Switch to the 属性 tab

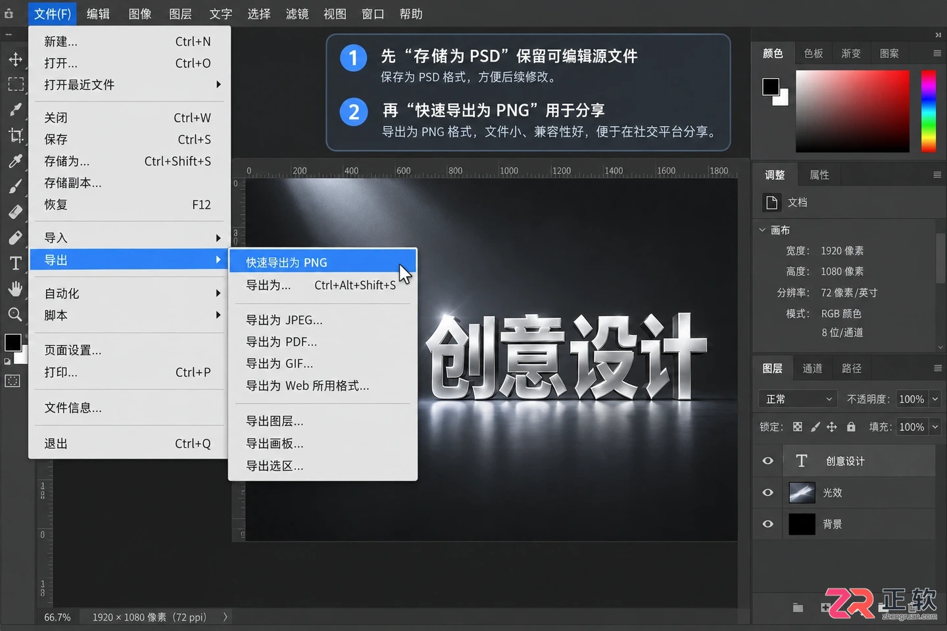[819, 175]
